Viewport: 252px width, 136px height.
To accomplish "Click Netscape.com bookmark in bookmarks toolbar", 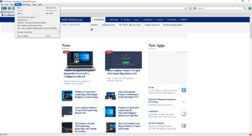I will [7, 12].
